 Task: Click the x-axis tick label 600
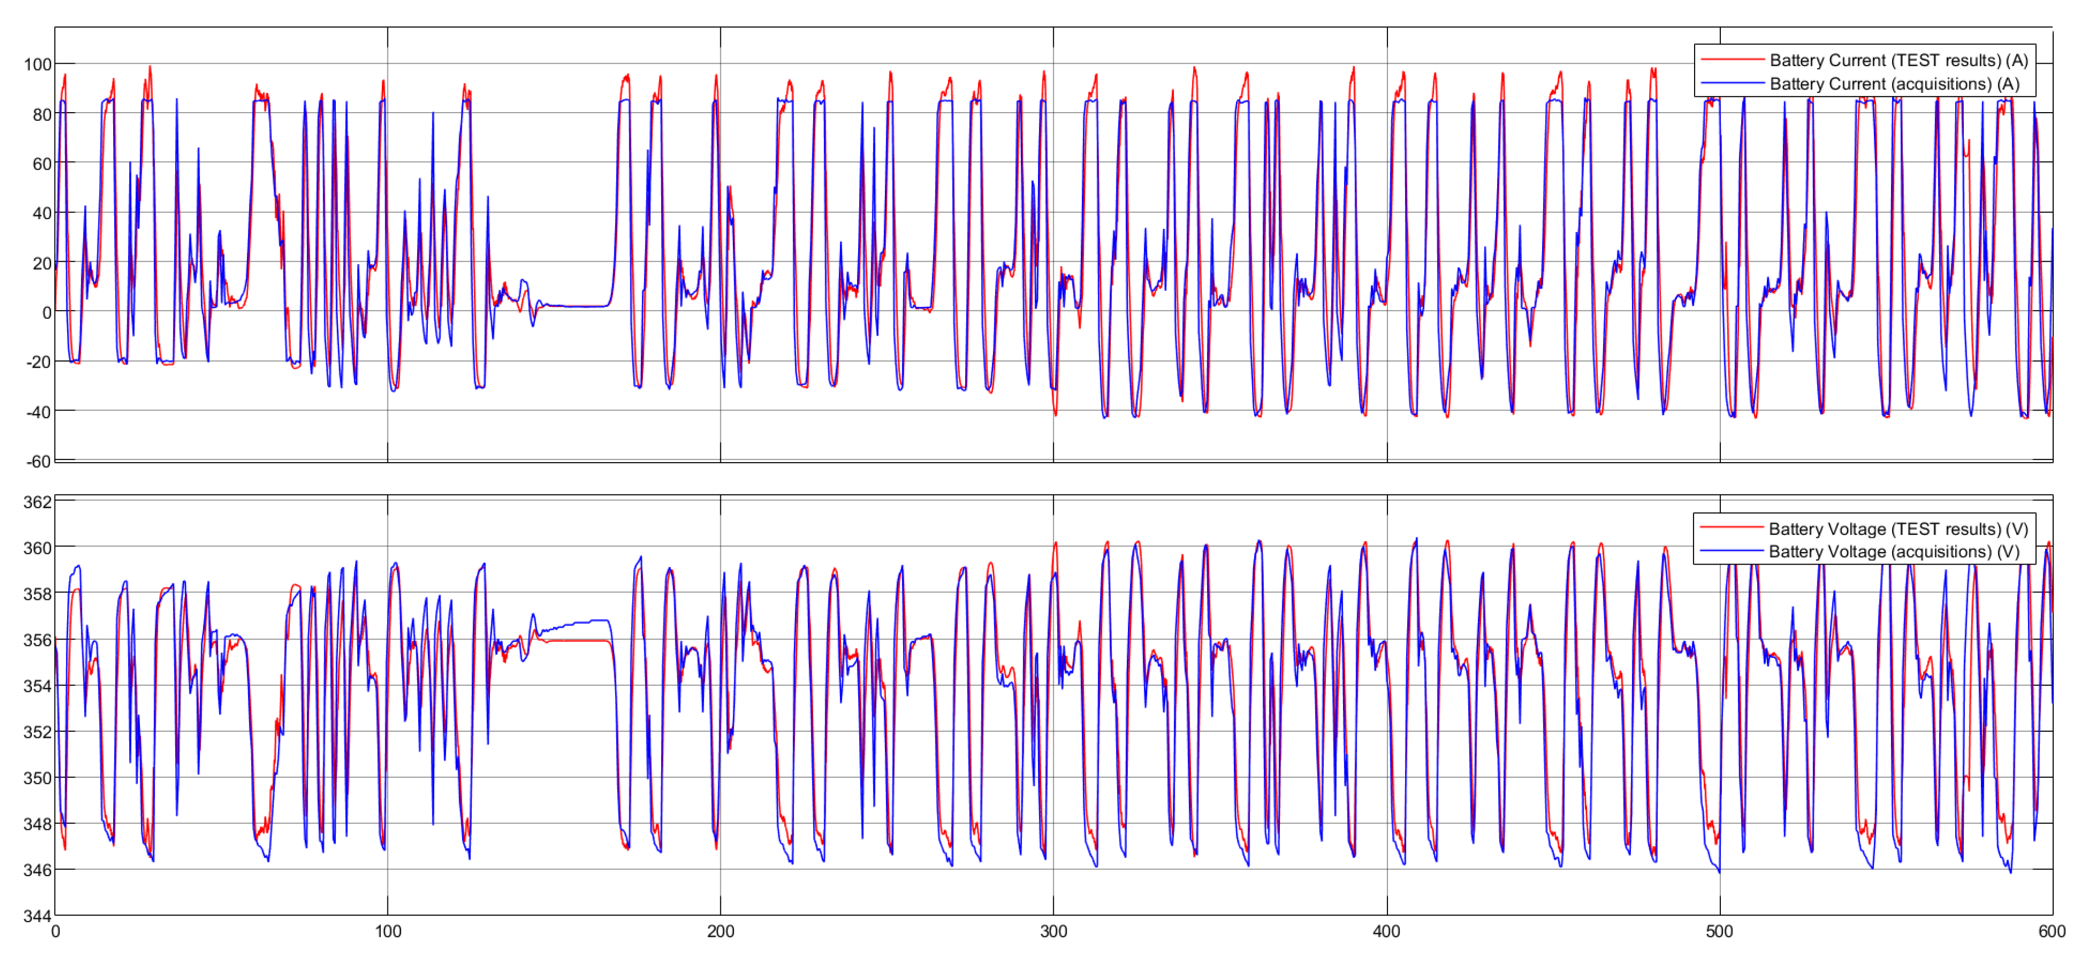pos(2052,932)
